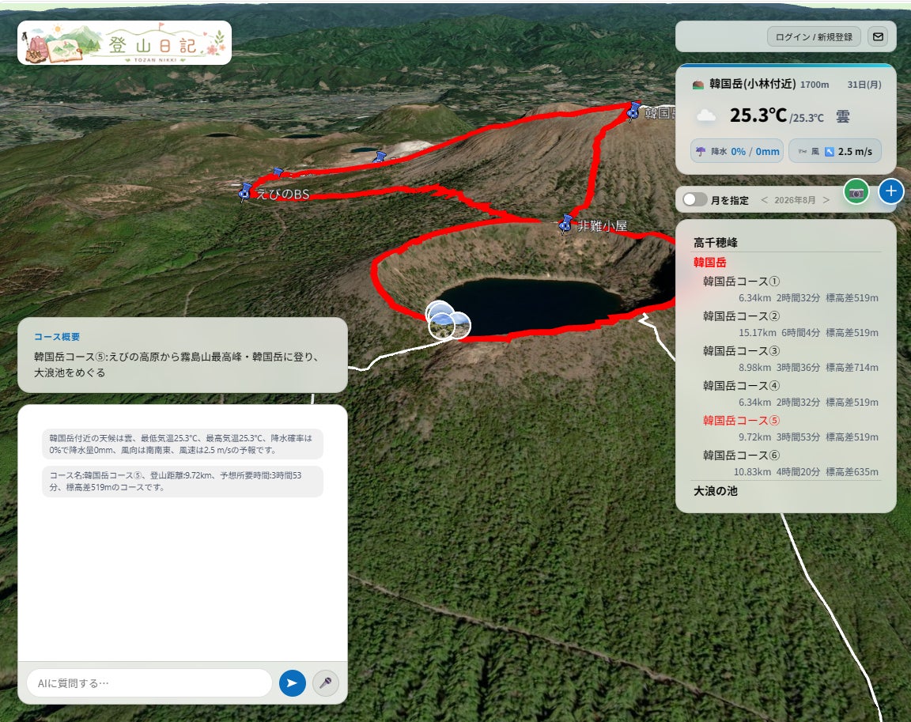Viewport: 911px width, 722px height.
Task: Click the 登山日記 logo
Action: 124,43
